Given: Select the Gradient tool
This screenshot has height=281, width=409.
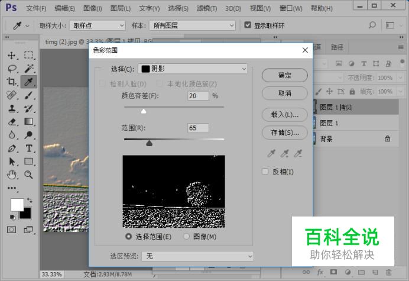Looking at the screenshot, I should click(29, 122).
